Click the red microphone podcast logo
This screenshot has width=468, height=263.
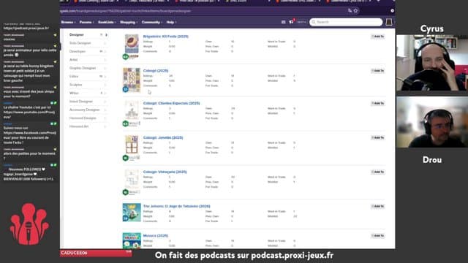[29, 224]
